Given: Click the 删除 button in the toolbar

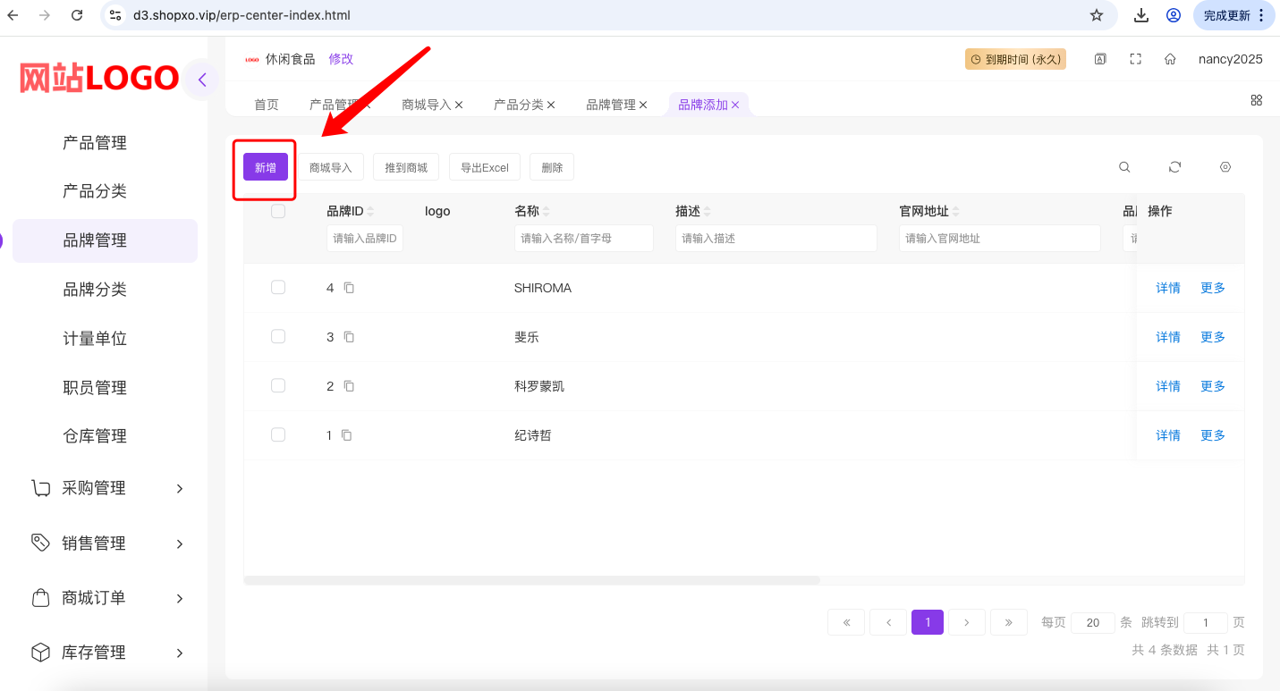Looking at the screenshot, I should click(552, 167).
